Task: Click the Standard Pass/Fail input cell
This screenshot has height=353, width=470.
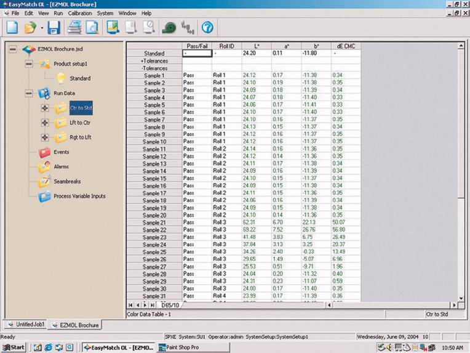Action: click(x=197, y=53)
